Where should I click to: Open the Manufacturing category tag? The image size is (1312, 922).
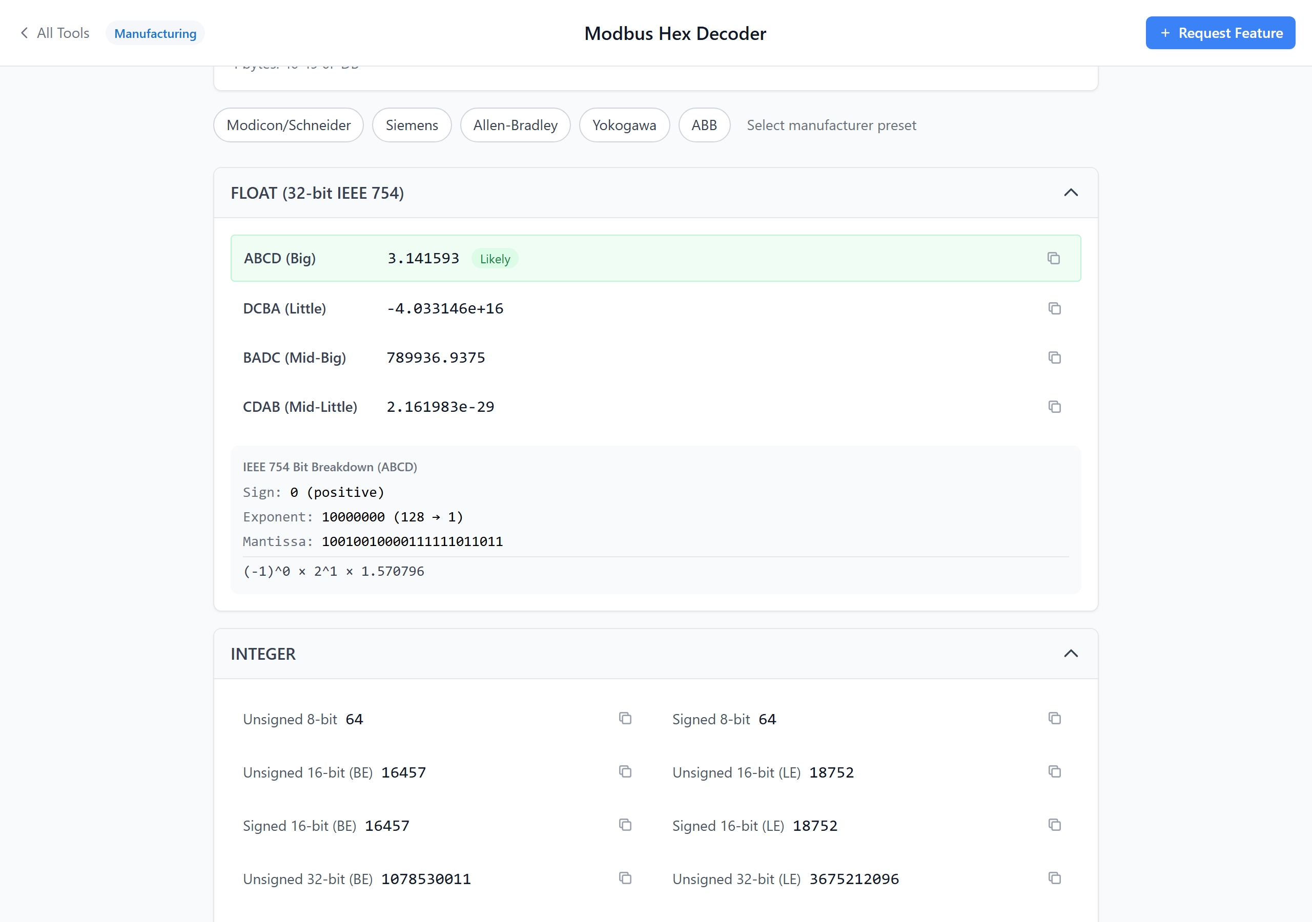tap(155, 33)
